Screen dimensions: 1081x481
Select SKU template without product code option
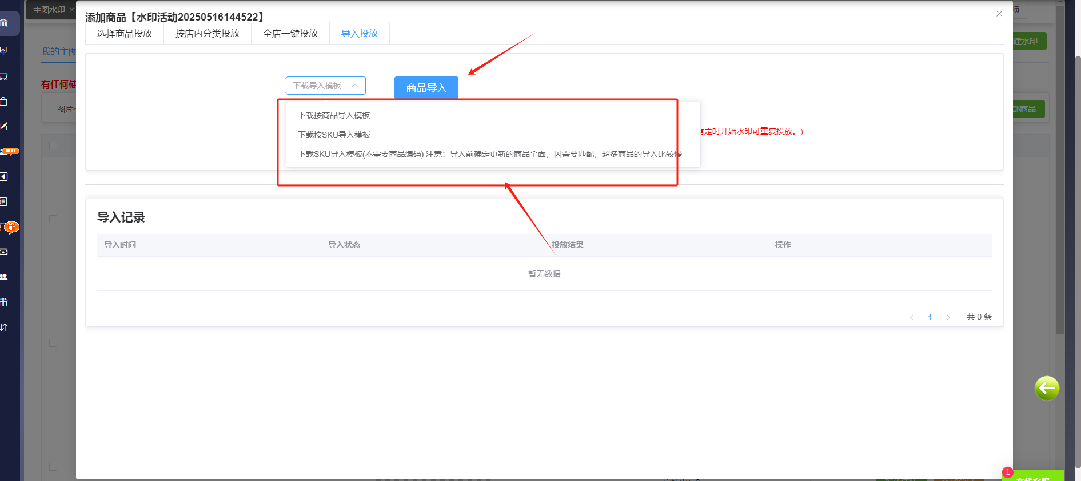tap(489, 154)
